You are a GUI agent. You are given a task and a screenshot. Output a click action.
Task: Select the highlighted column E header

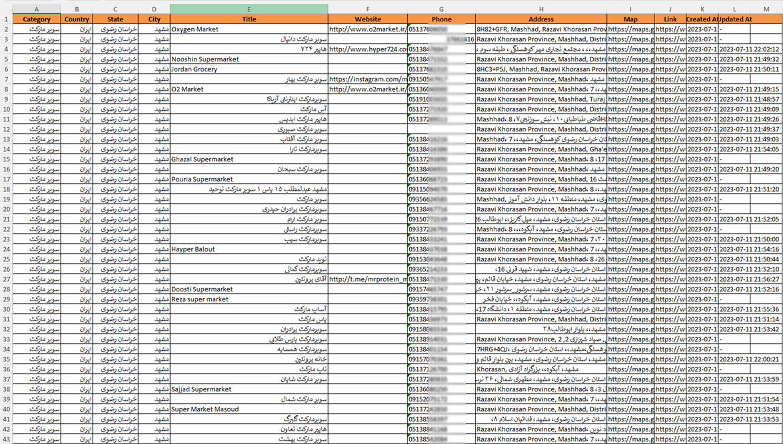pos(249,9)
